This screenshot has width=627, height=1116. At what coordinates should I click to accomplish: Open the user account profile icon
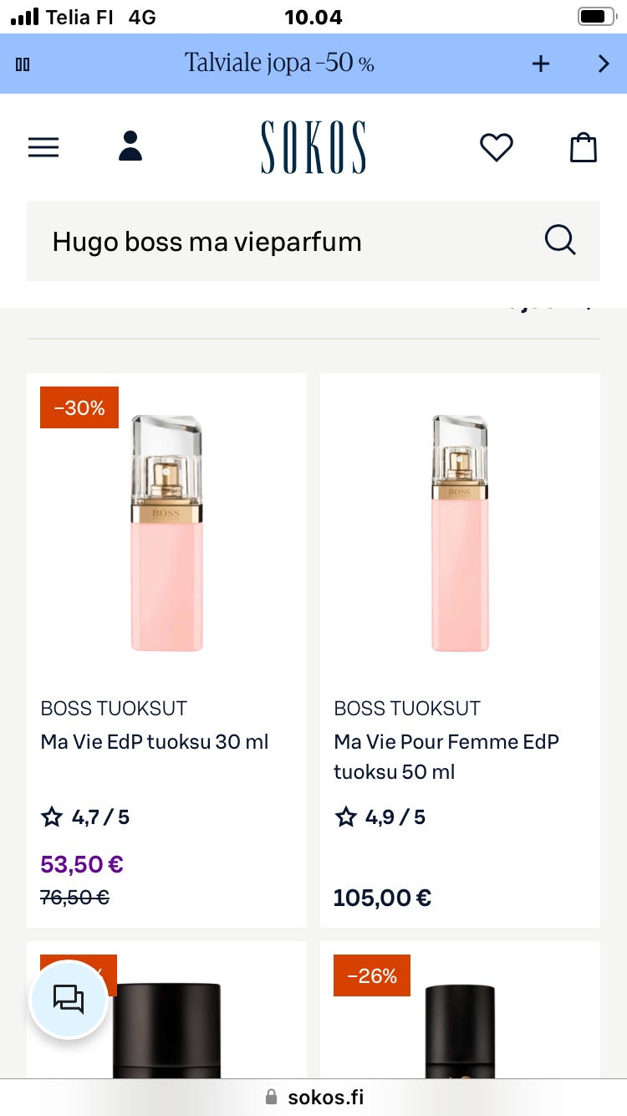[130, 146]
